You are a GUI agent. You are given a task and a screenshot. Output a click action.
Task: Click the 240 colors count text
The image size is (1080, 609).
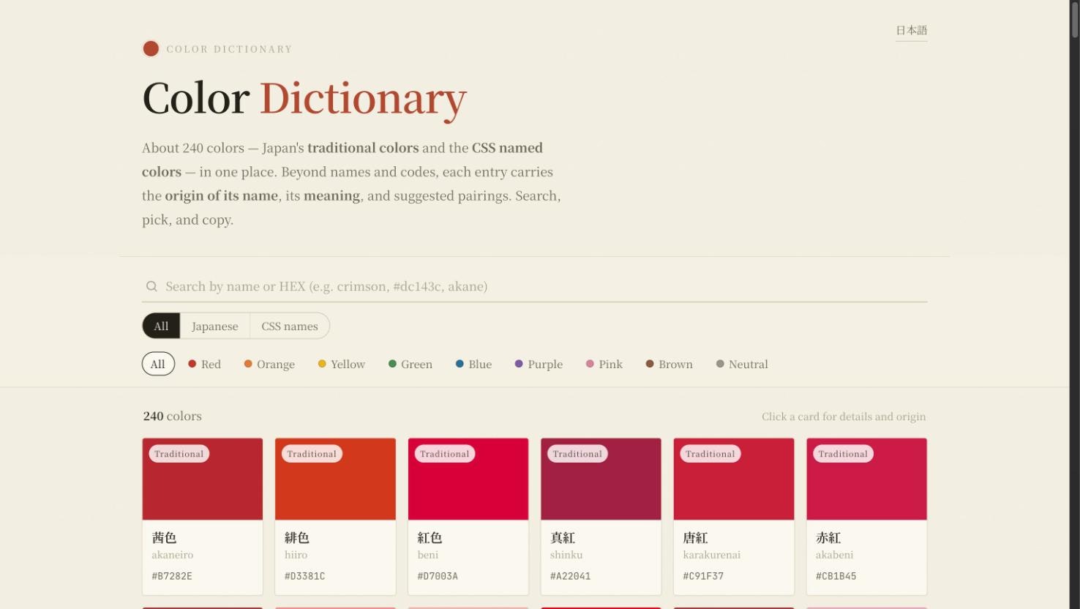pyautogui.click(x=173, y=416)
